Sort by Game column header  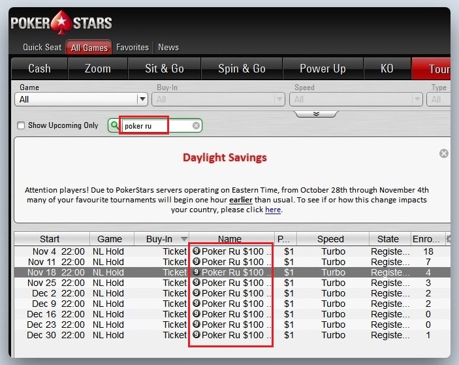[112, 239]
